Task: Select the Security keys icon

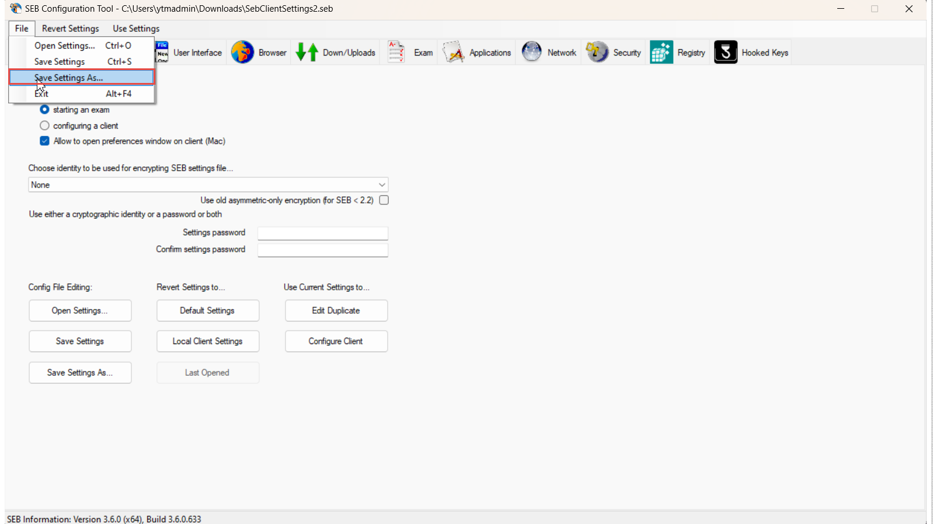Action: (597, 53)
